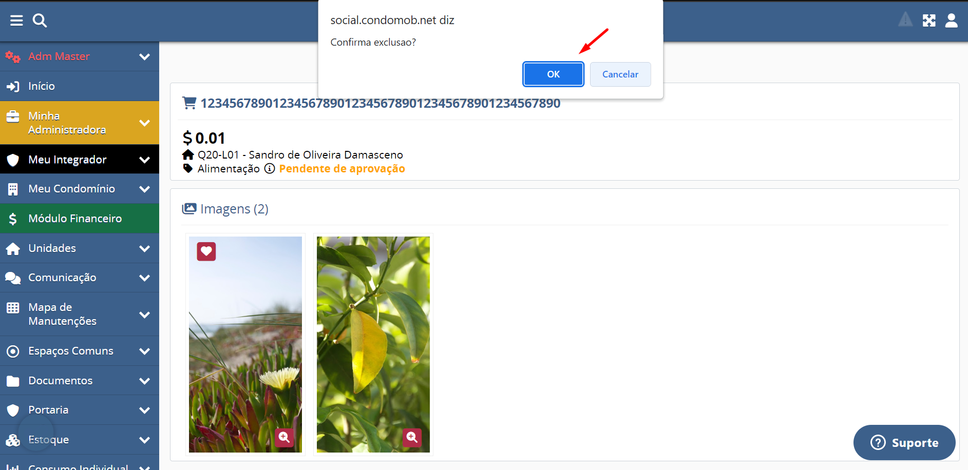Open the hamburger menu icon
Image resolution: width=968 pixels, height=470 pixels.
(16, 21)
